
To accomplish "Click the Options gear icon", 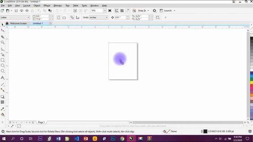I will [155, 11].
